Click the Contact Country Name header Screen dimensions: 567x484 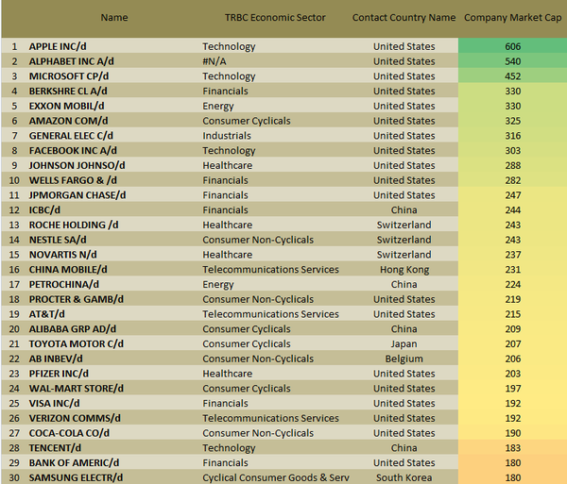[x=404, y=17]
